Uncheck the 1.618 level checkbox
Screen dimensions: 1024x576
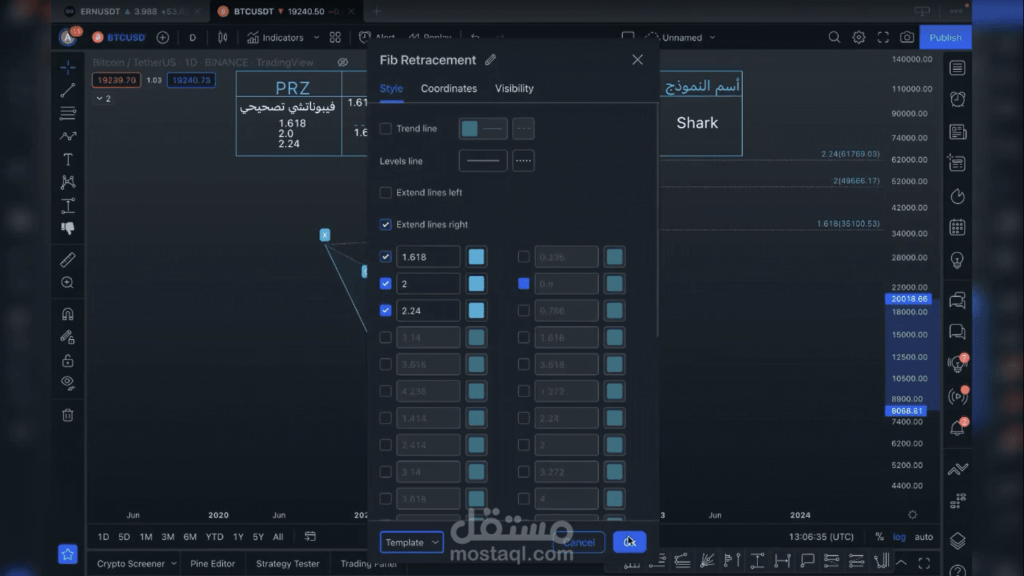tap(385, 256)
